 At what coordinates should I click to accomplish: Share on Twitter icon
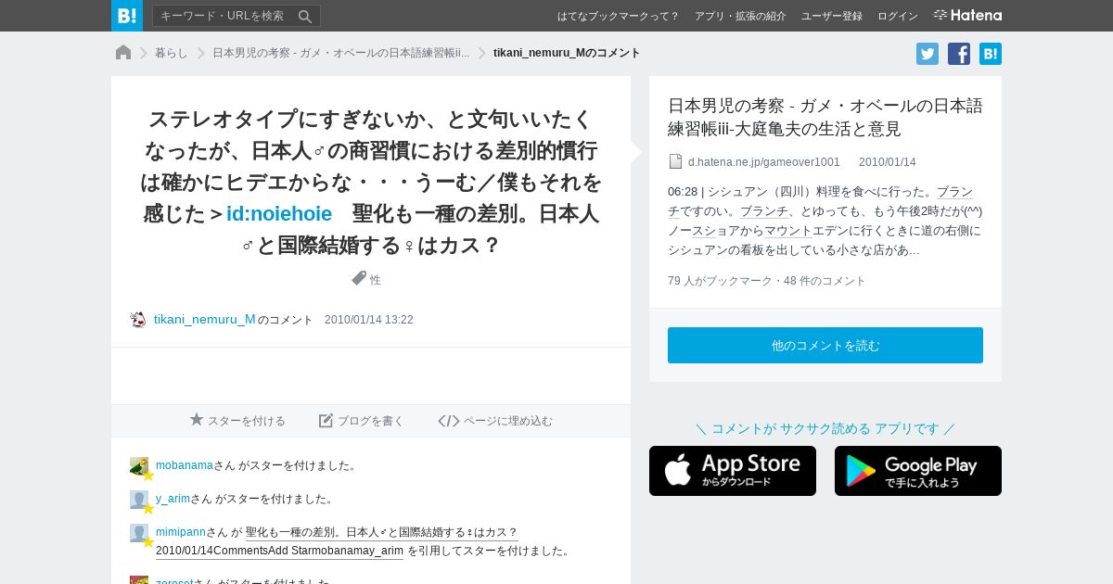click(927, 54)
